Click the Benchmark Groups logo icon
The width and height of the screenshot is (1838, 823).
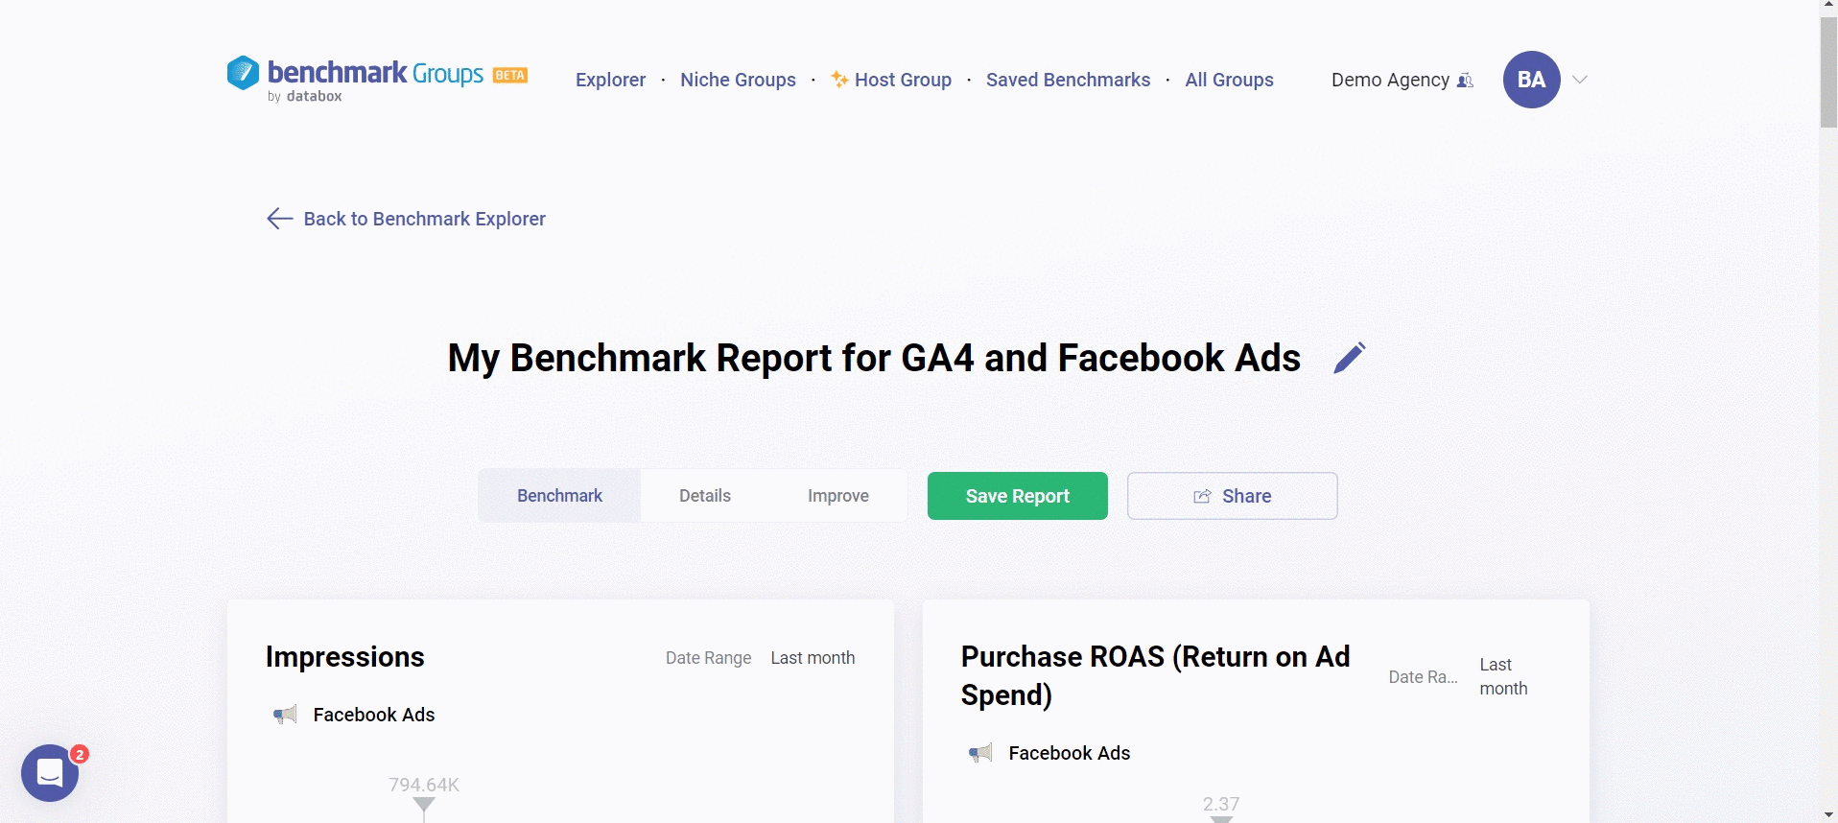(x=243, y=73)
